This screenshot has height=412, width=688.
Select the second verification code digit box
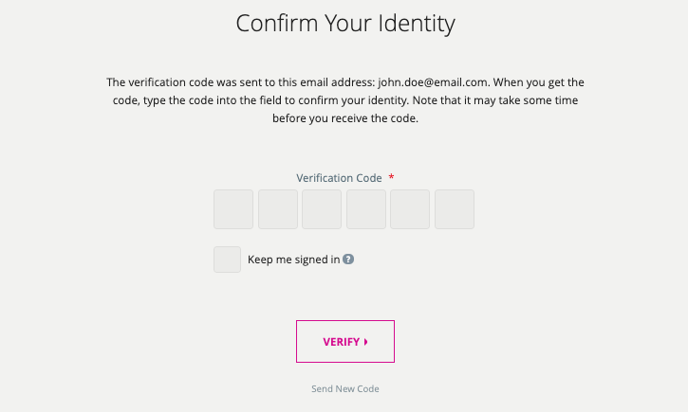[278, 209]
